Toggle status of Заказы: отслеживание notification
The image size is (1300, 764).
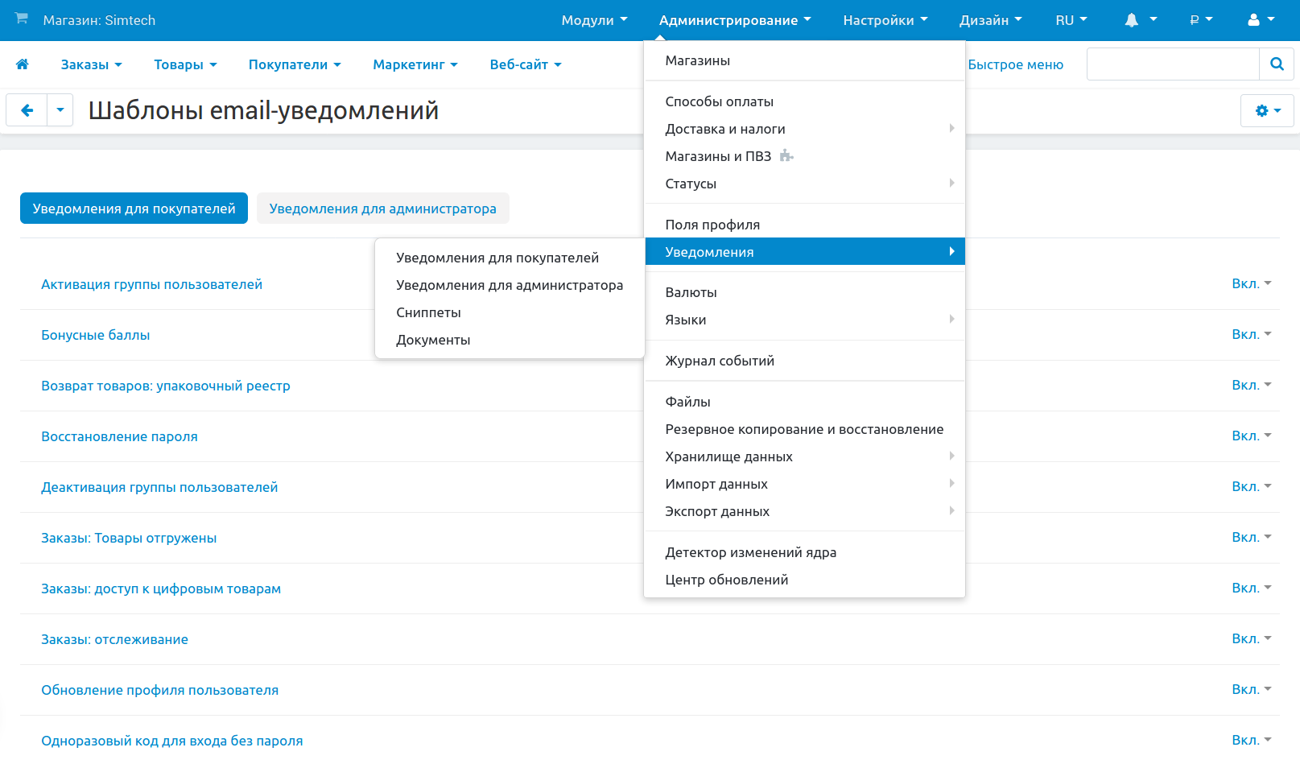coord(1251,639)
